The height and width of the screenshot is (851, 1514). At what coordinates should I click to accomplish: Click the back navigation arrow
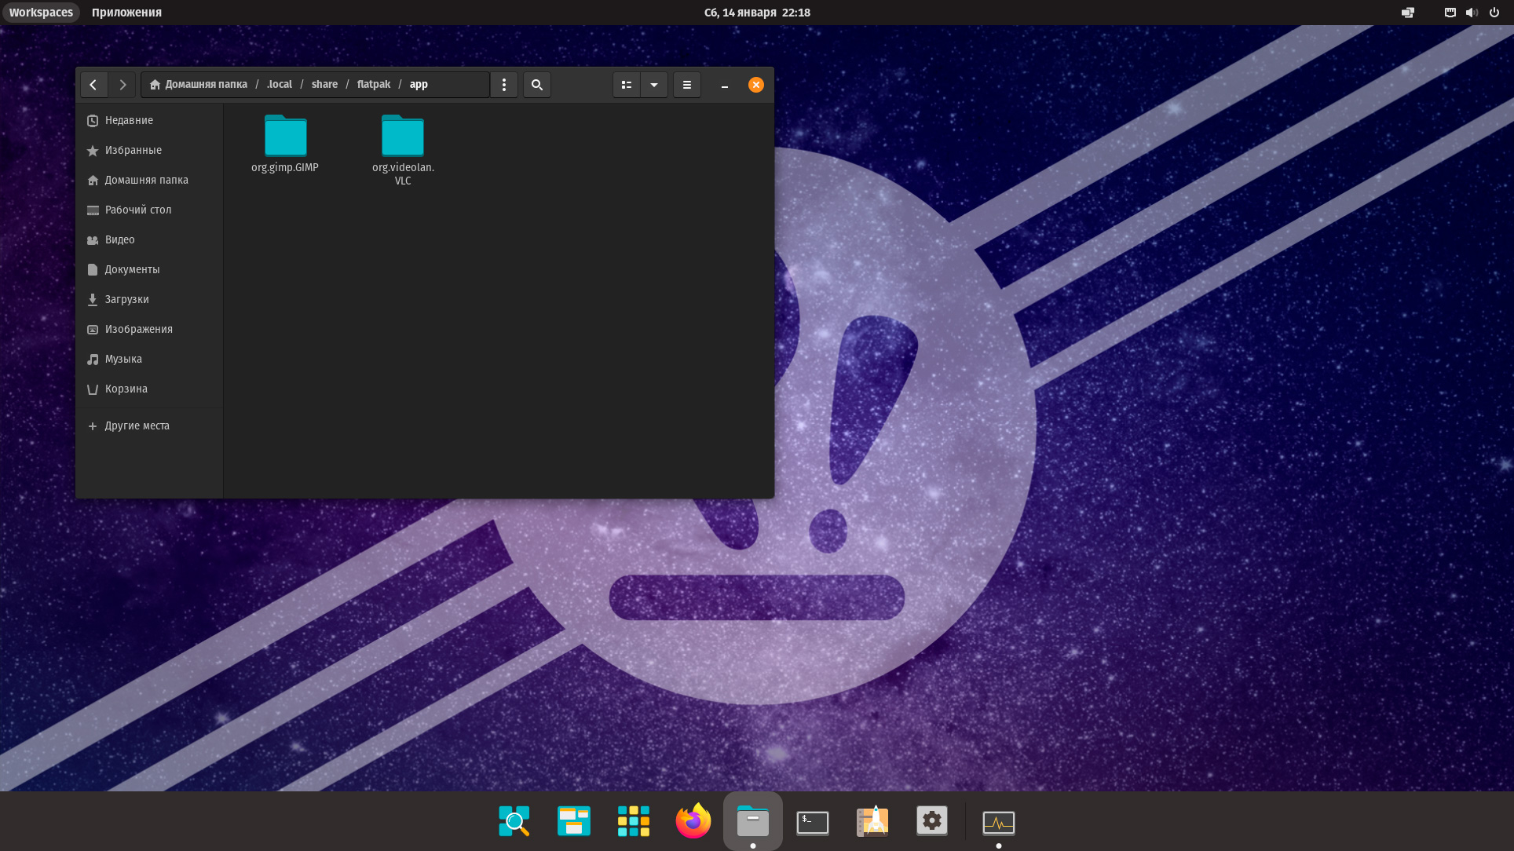pyautogui.click(x=93, y=85)
